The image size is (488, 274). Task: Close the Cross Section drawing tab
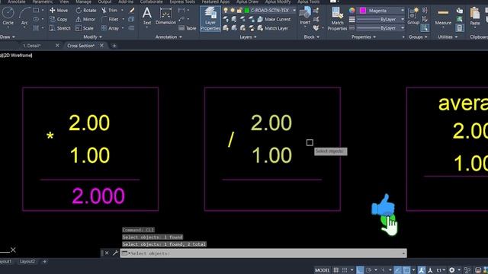(x=101, y=46)
